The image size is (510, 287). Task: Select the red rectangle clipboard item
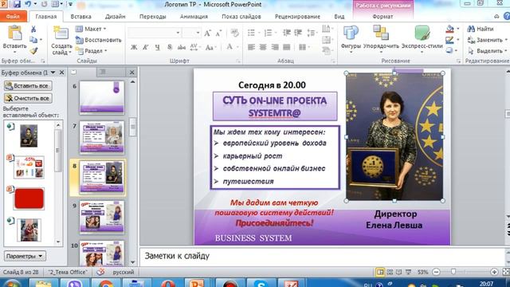pyautogui.click(x=29, y=199)
